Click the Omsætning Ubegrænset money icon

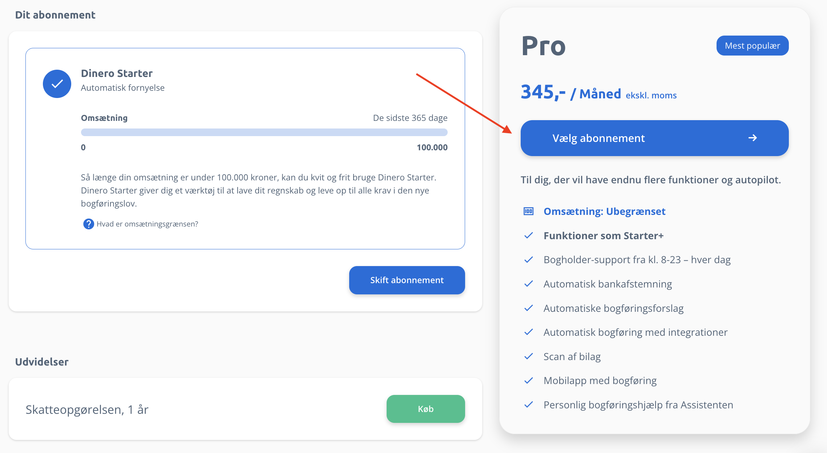point(528,211)
